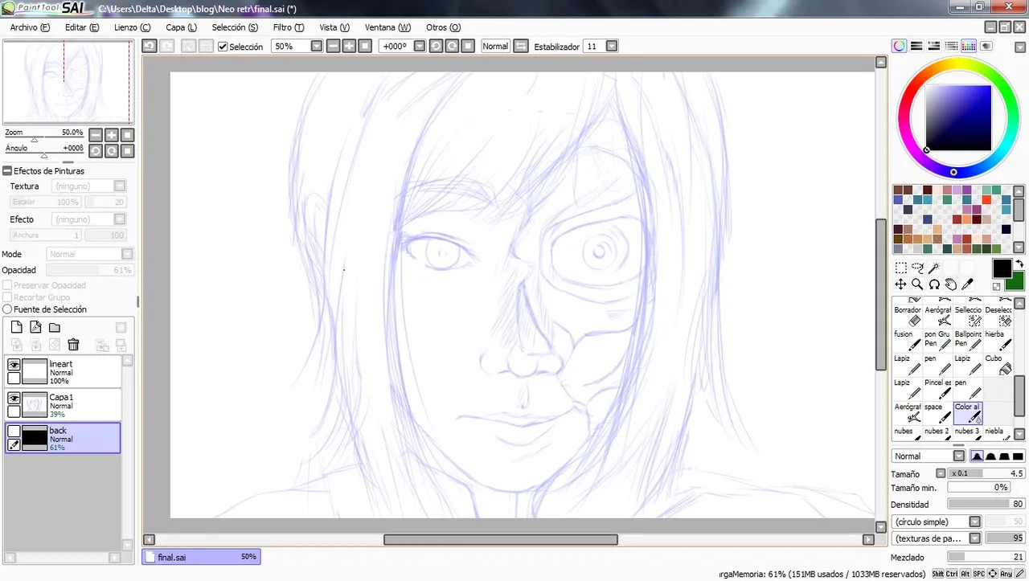Click the navigator zoom-in plus button
The image size is (1029, 581).
click(x=112, y=135)
